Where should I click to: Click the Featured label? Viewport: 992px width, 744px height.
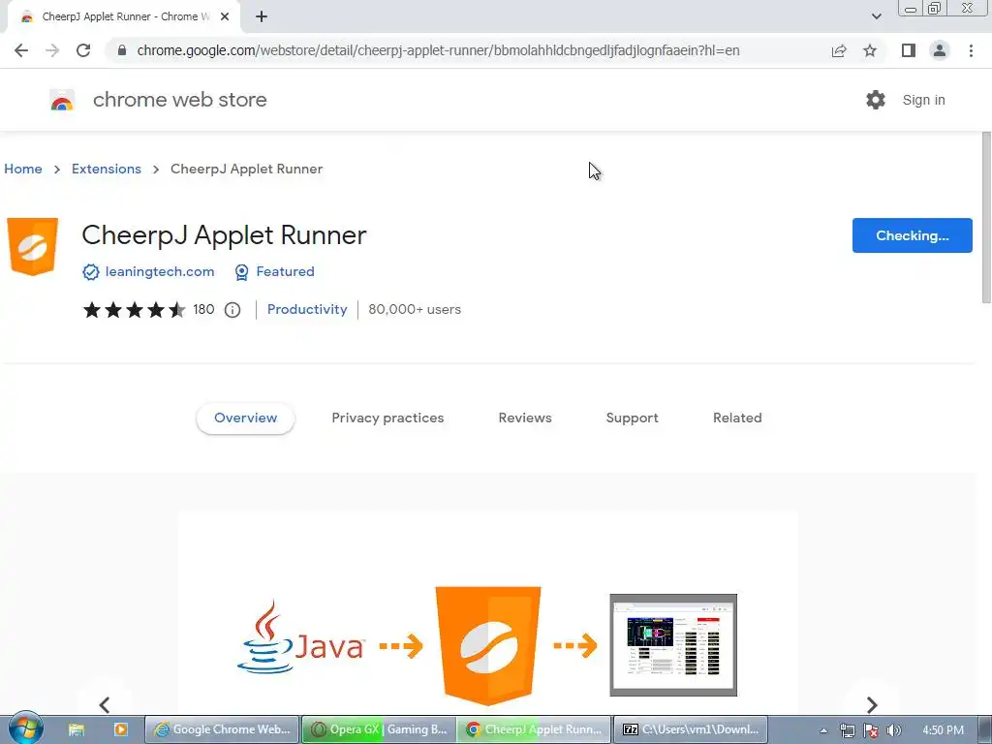(286, 271)
